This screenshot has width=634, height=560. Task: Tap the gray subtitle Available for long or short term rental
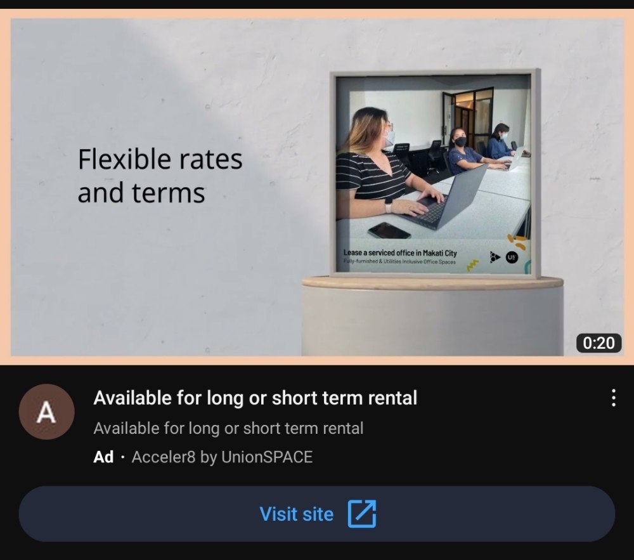pos(228,428)
